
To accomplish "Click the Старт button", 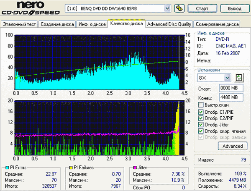I will 202,8.
